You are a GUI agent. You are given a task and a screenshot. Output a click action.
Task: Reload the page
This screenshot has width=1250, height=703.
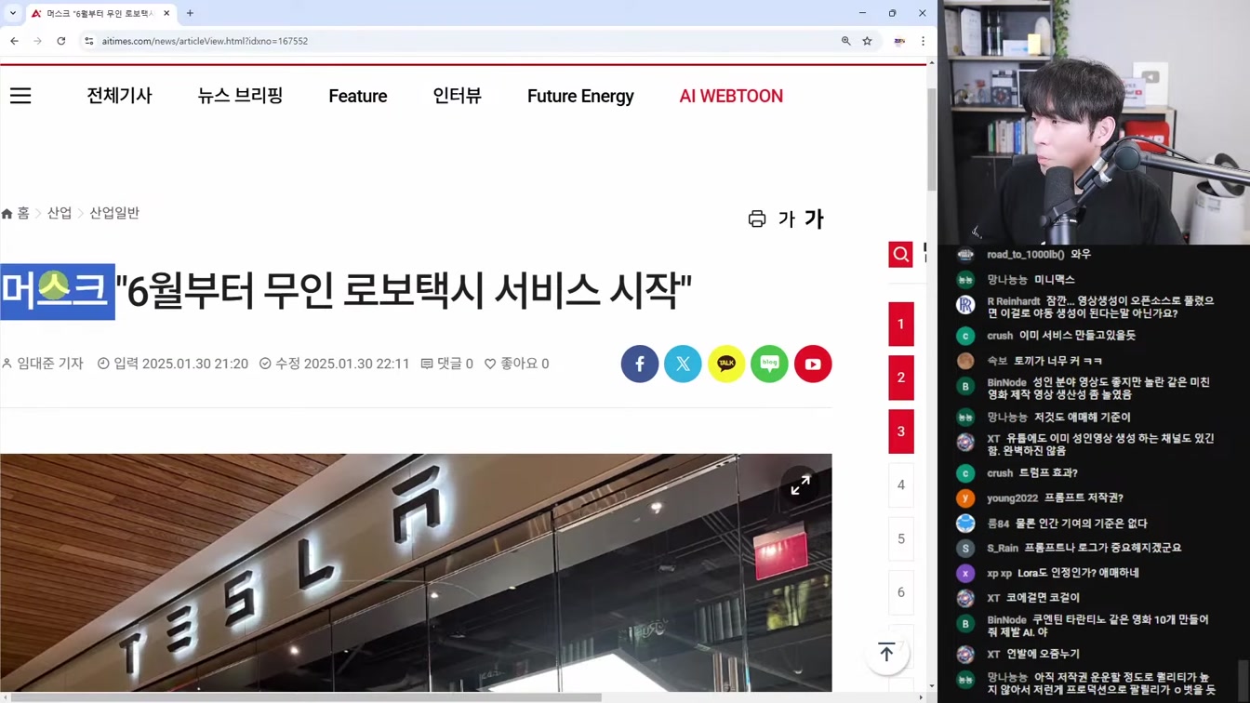[61, 41]
